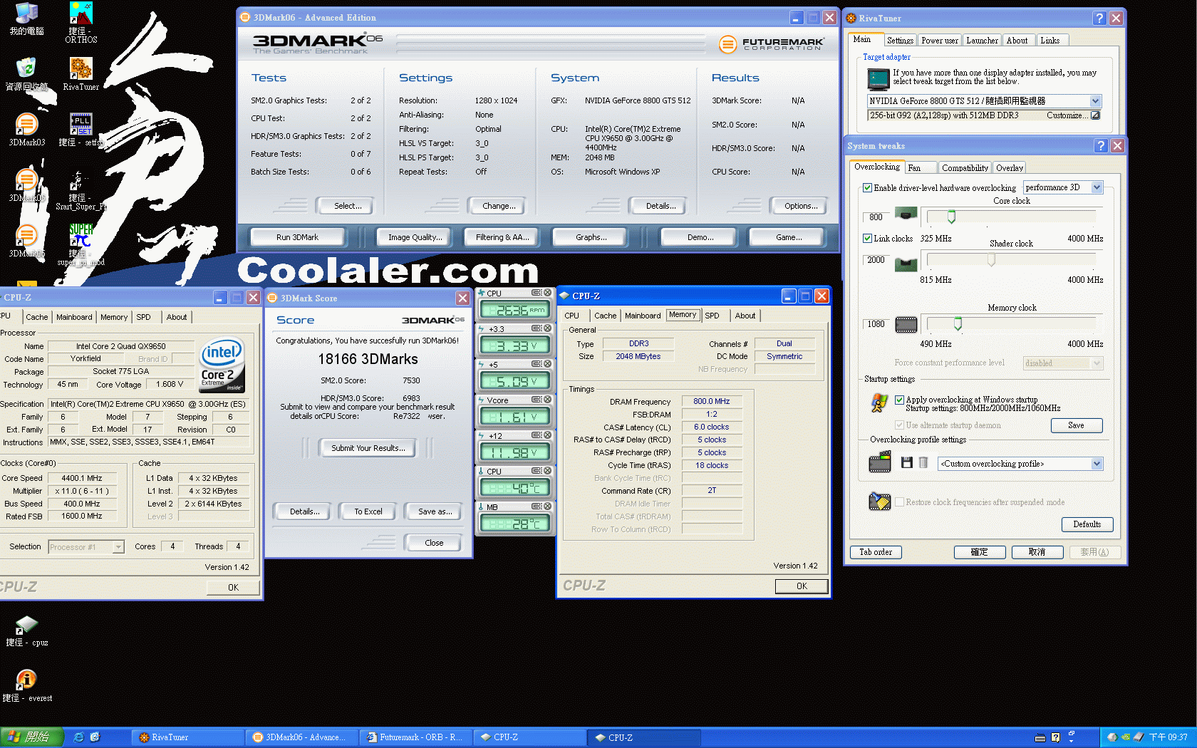
Task: Click the delete profile trash icon
Action: pyautogui.click(x=923, y=463)
